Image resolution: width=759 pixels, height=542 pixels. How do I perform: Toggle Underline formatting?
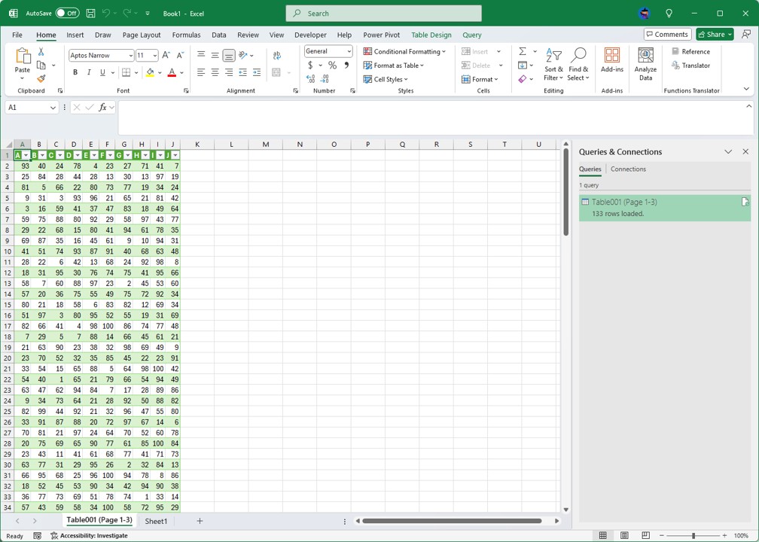click(102, 72)
